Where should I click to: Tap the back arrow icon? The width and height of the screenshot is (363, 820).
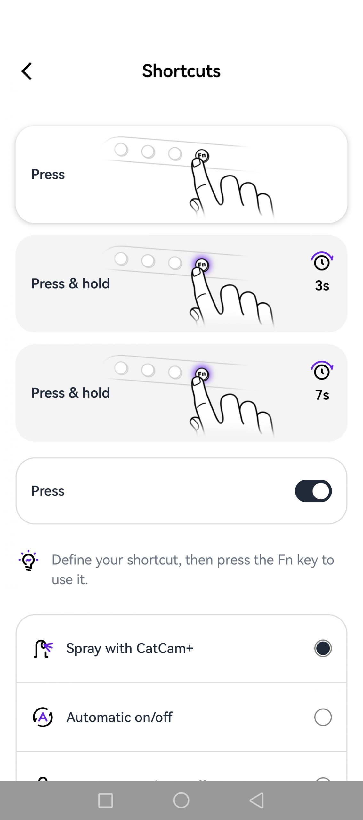(x=27, y=71)
